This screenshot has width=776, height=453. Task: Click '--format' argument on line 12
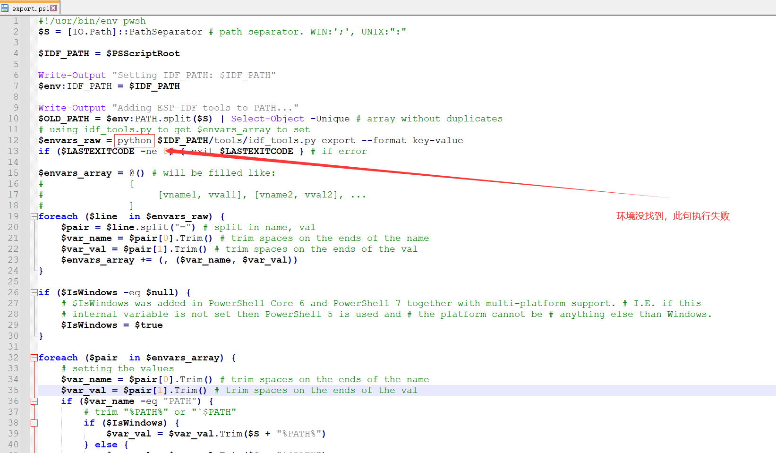[384, 140]
